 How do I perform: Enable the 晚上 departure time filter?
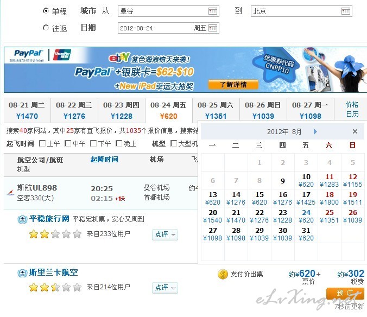pyautogui.click(x=118, y=144)
